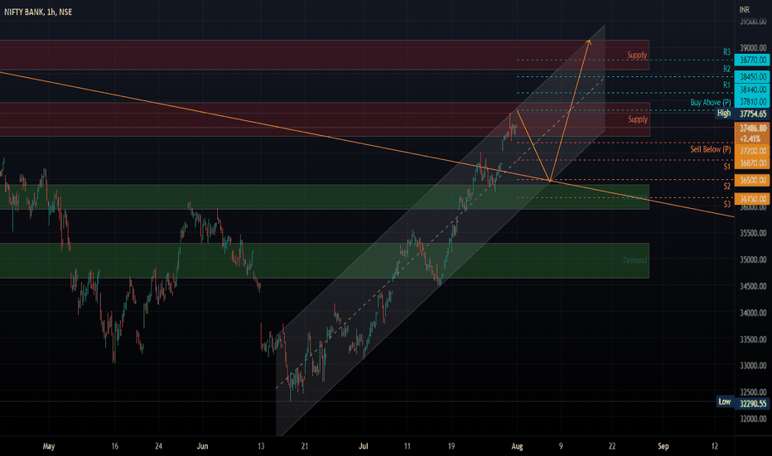Select the Supply label beside the High marker
772x456 pixels.
[x=638, y=119]
